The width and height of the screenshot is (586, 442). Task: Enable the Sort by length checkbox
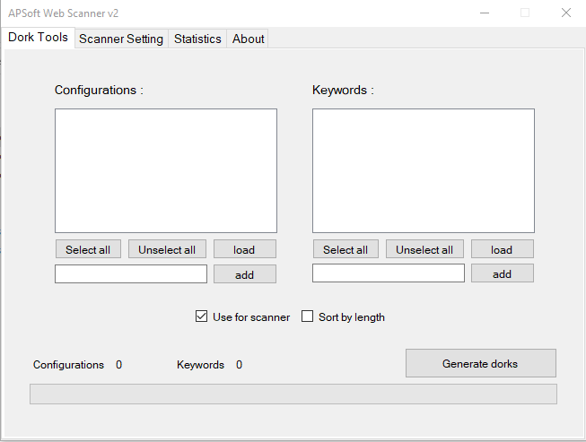point(307,316)
